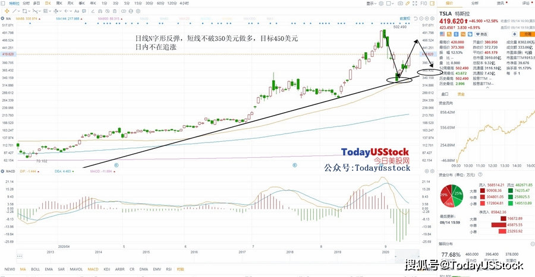Add TSLA to watchlist via 自选
The width and height of the screenshot is (535, 277).
(481, 34)
